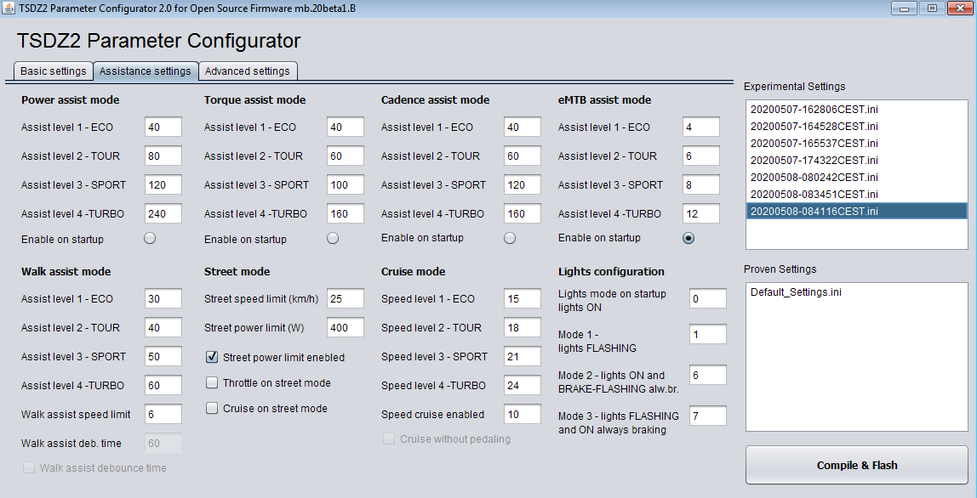Viewport: 977px width, 498px height.
Task: Enable Cadence assist mode on startup
Action: coord(510,238)
